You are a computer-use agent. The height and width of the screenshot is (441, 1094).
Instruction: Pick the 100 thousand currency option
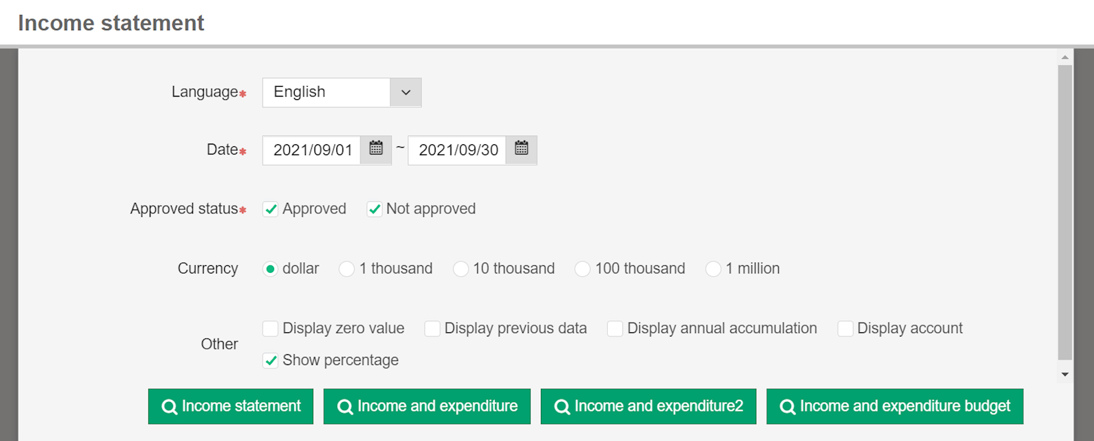click(x=583, y=269)
